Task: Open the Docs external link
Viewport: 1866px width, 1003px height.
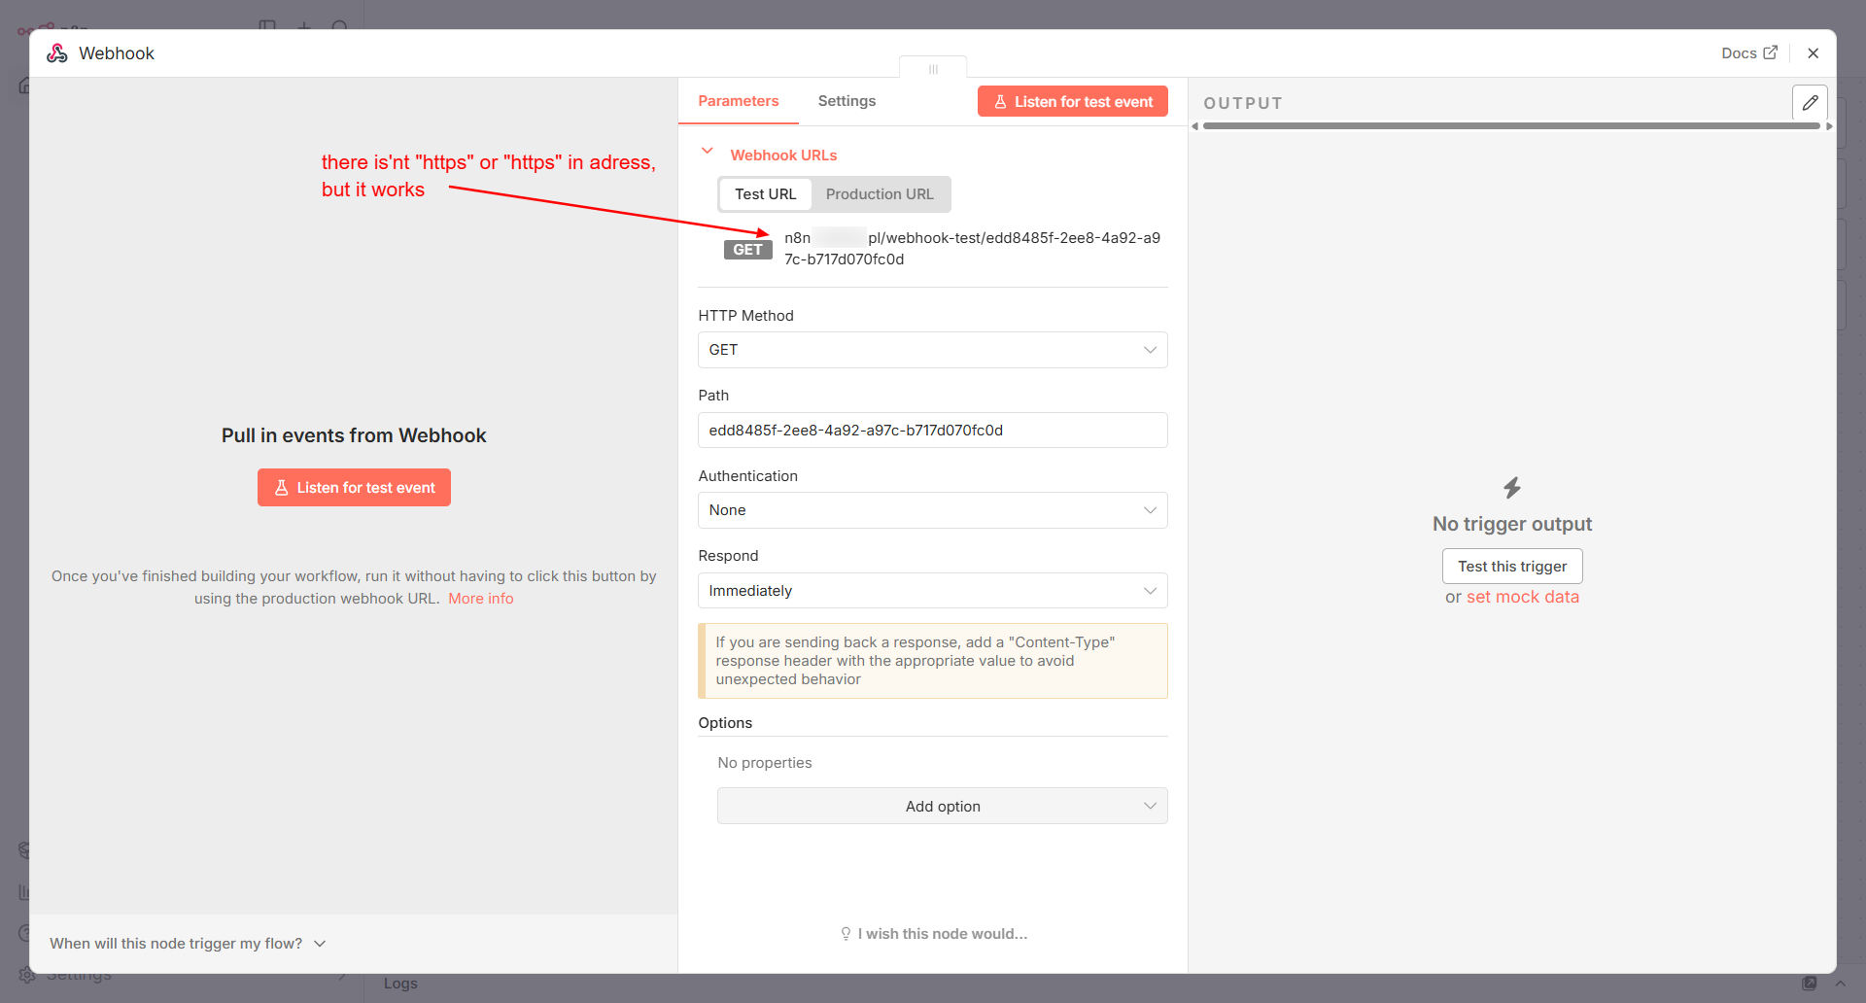Action: tap(1749, 53)
